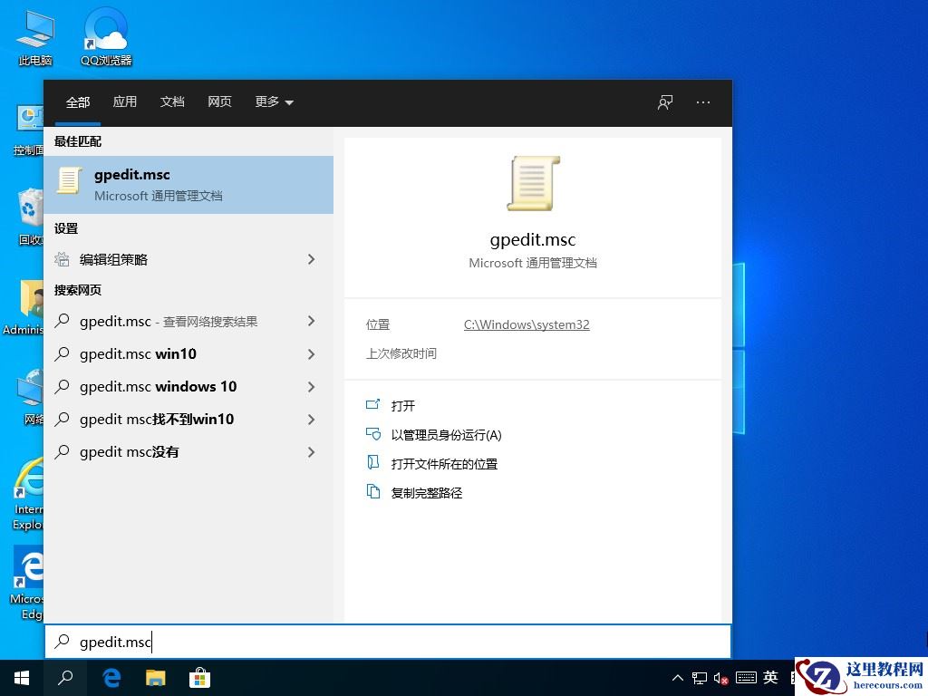Screen dimensions: 928x696
Task: Open search options via the ellipsis icon
Action: [702, 102]
